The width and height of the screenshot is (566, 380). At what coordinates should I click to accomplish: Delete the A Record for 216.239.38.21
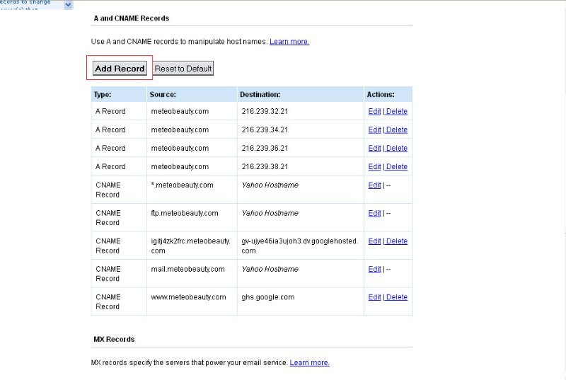[x=397, y=167]
